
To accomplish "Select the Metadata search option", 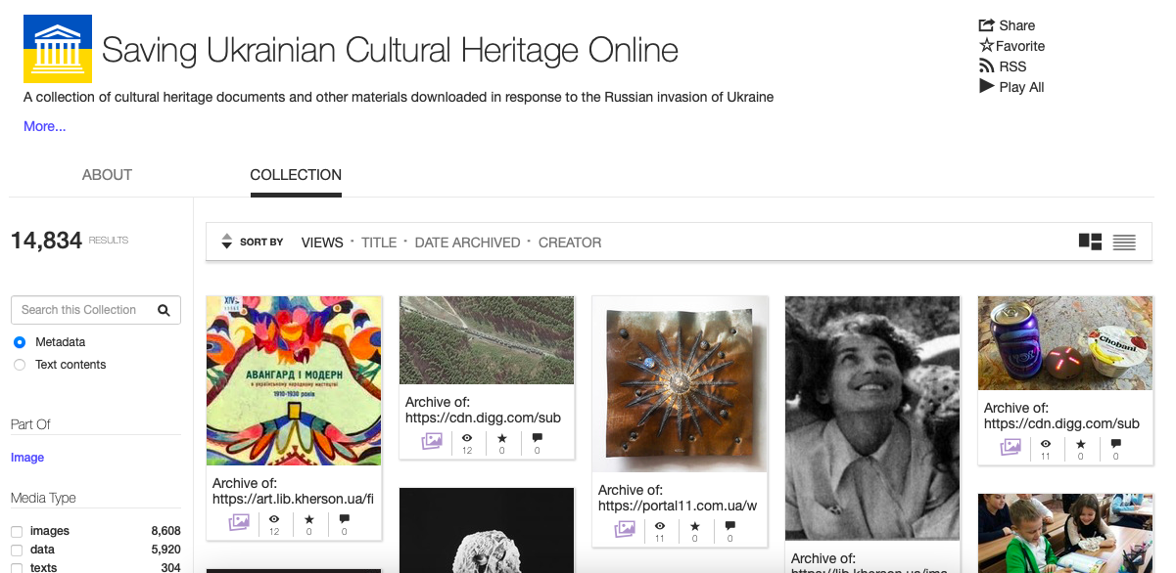I will [x=20, y=342].
